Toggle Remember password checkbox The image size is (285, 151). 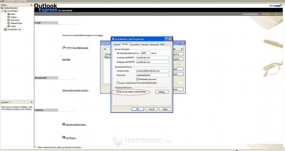coord(137,79)
